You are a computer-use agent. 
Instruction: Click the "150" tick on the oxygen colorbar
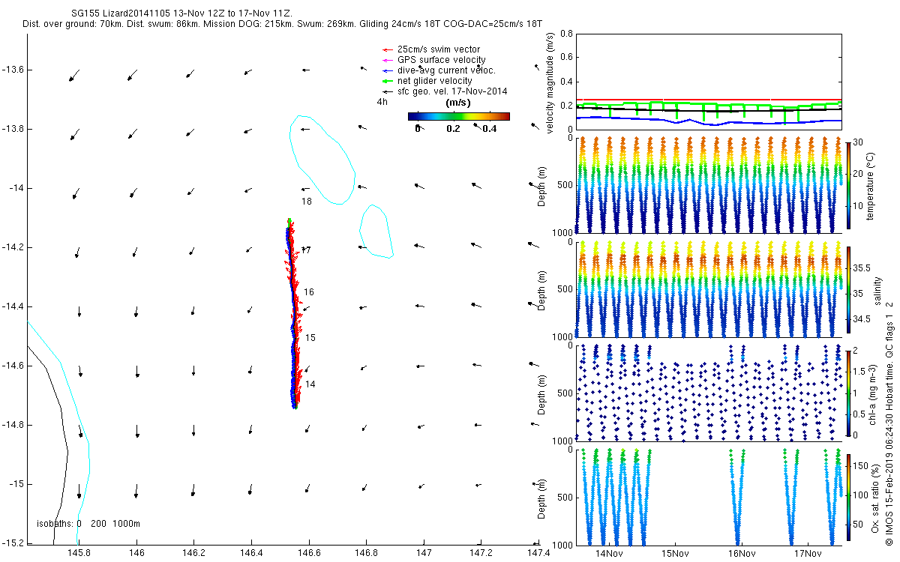pos(861,465)
